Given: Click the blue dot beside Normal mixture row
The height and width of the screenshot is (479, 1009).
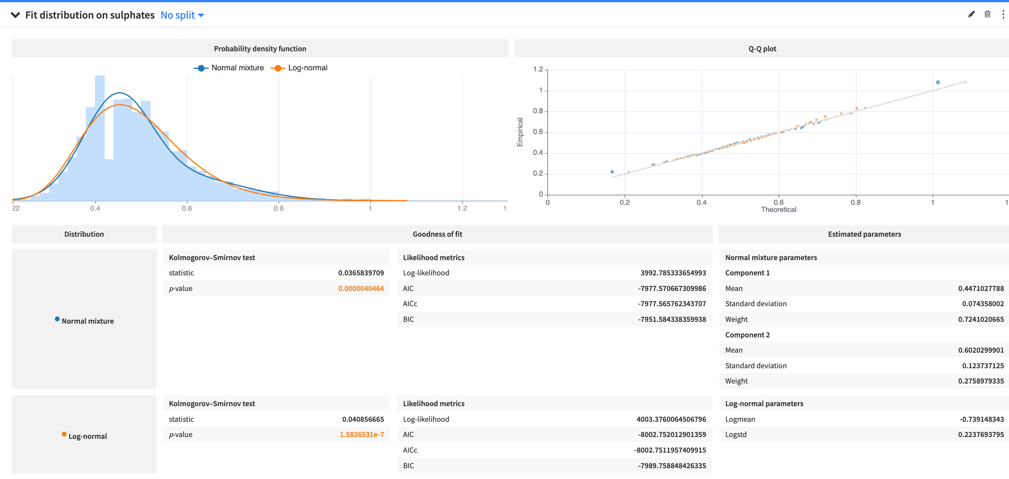Looking at the screenshot, I should pyautogui.click(x=57, y=319).
